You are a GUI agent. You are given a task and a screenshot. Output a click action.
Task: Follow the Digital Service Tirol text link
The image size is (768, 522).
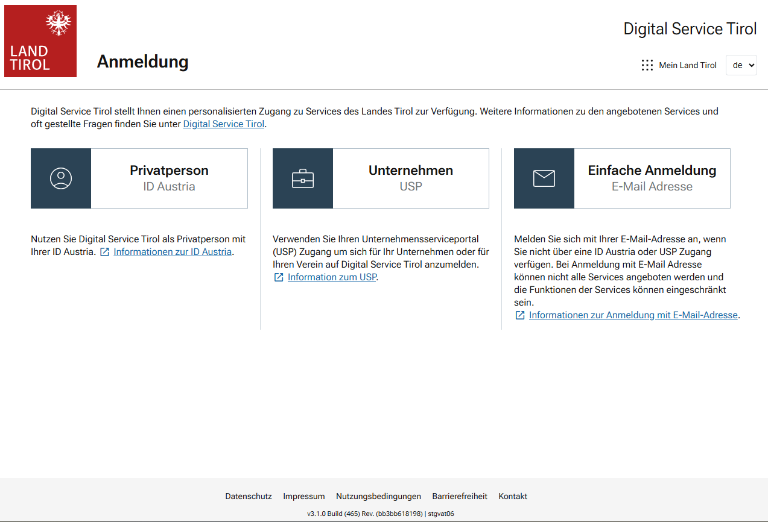pos(223,124)
